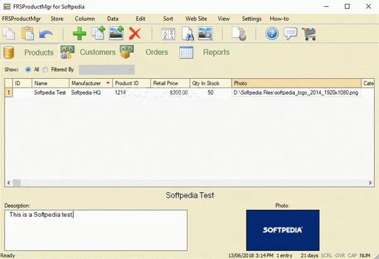Open the Filtered By dropdown list
379x259 pixels.
107,70
